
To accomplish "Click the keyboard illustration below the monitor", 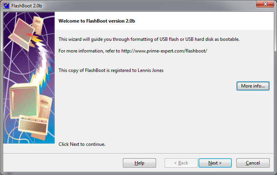I will 33,124.
